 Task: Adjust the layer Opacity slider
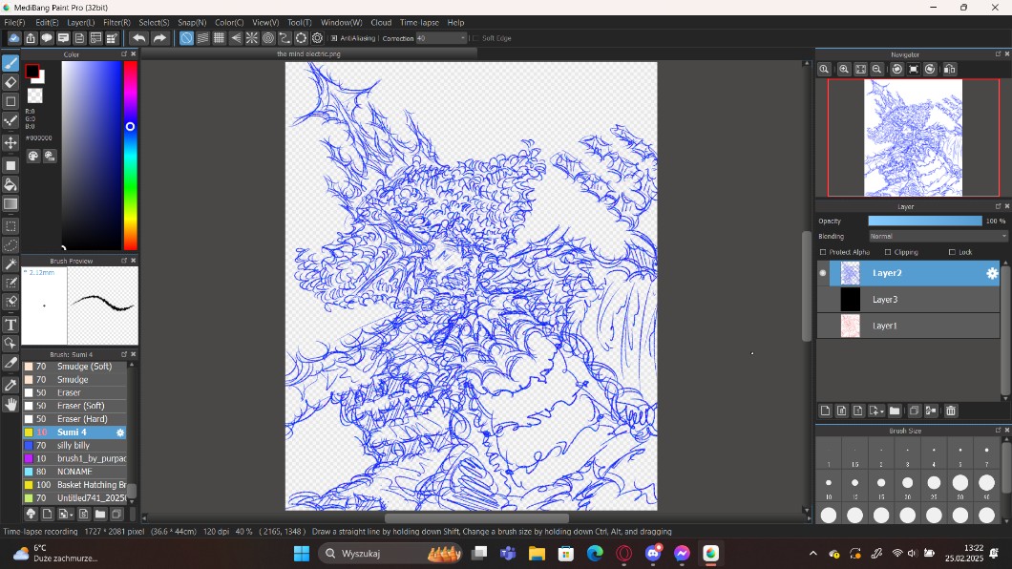click(924, 221)
